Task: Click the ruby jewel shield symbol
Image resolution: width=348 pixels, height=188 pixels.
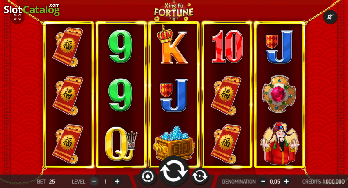Action: click(x=280, y=94)
